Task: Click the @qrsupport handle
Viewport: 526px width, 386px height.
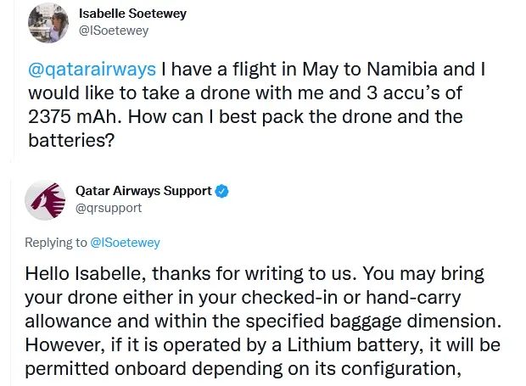Action: 109,208
